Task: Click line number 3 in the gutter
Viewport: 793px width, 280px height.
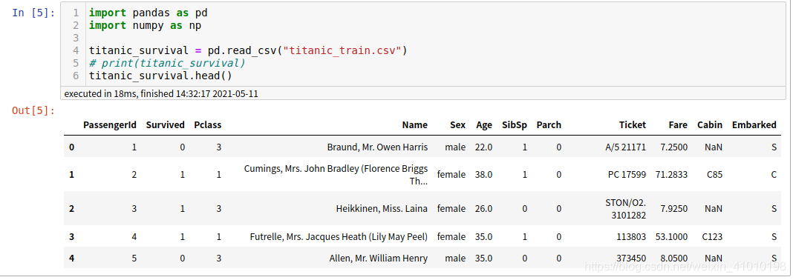Action: coord(76,38)
